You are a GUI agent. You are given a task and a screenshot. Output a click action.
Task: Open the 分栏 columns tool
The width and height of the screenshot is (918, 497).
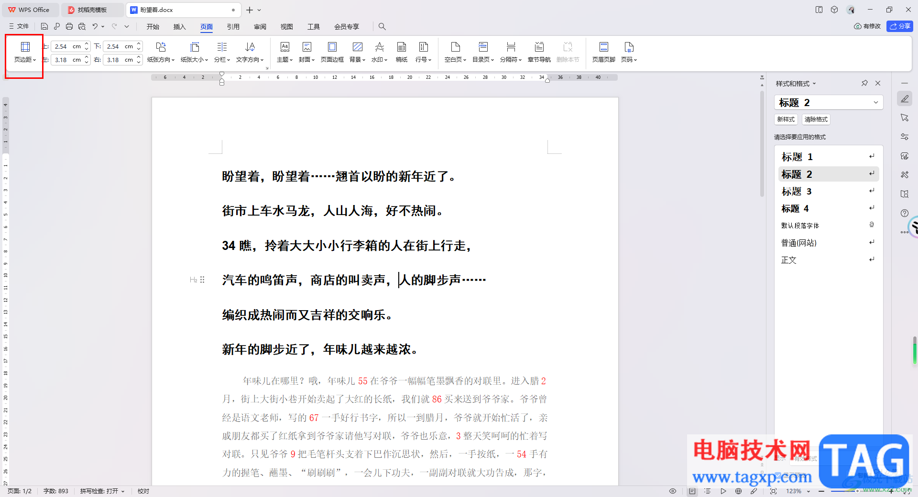(222, 53)
